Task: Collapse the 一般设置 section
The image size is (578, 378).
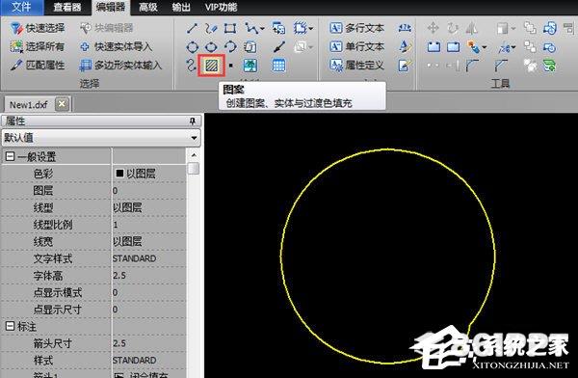Action: pos(10,156)
